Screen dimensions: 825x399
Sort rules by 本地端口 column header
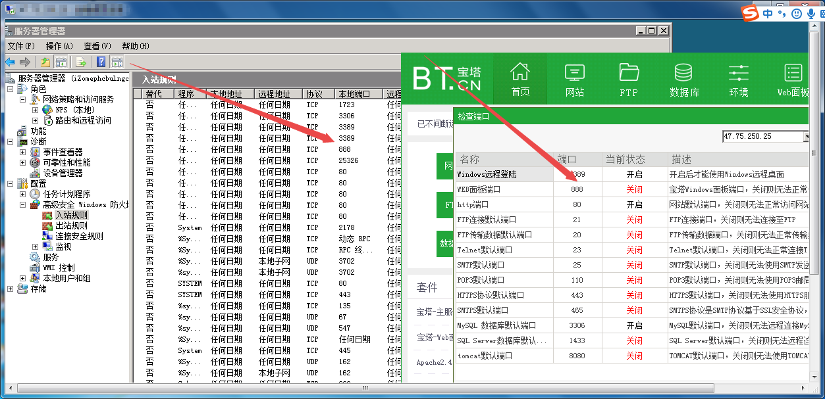pos(359,94)
